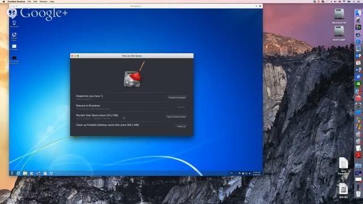Open the Dock folder stack
Screen dimensions: 363x204
358,165
